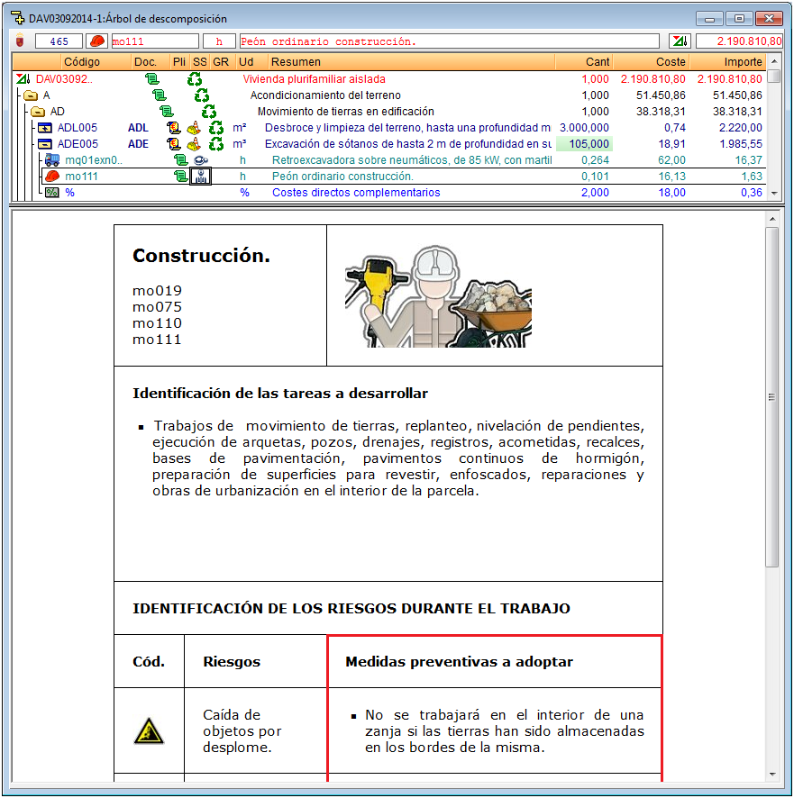The height and width of the screenshot is (798, 794).
Task: Select the Costes directos complementarios row text
Action: [x=356, y=193]
